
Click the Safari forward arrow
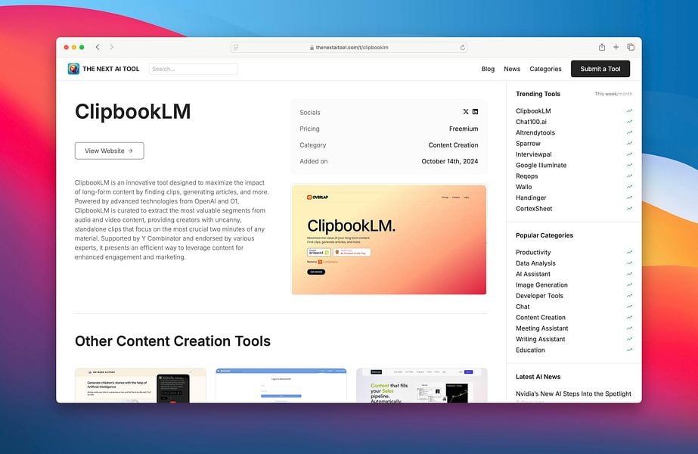[x=111, y=47]
